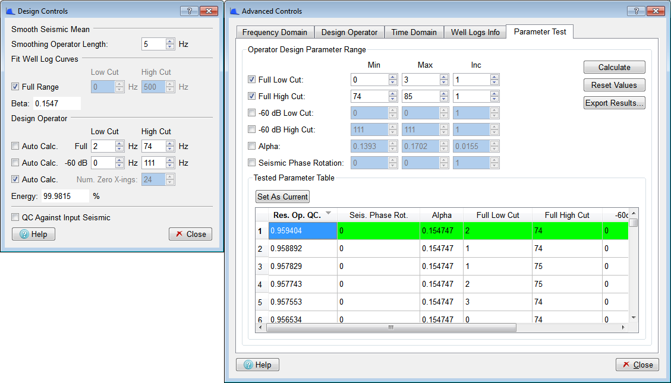Click Export Results
Screen dimensions: 671x383
(x=614, y=102)
